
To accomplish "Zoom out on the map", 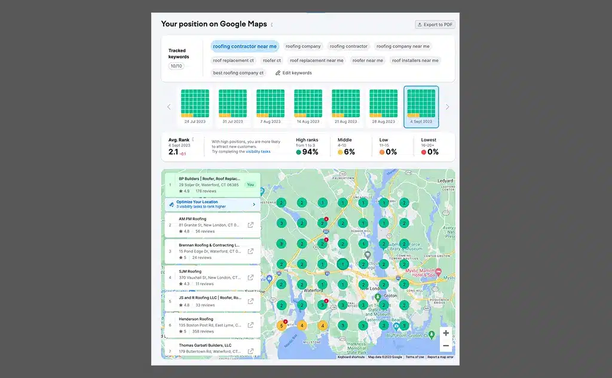I will [446, 346].
